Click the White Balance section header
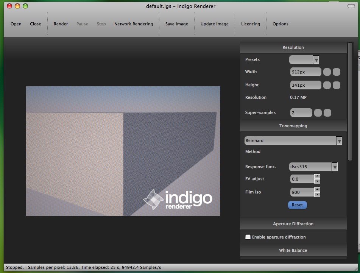The height and width of the screenshot is (273, 360). tap(293, 250)
